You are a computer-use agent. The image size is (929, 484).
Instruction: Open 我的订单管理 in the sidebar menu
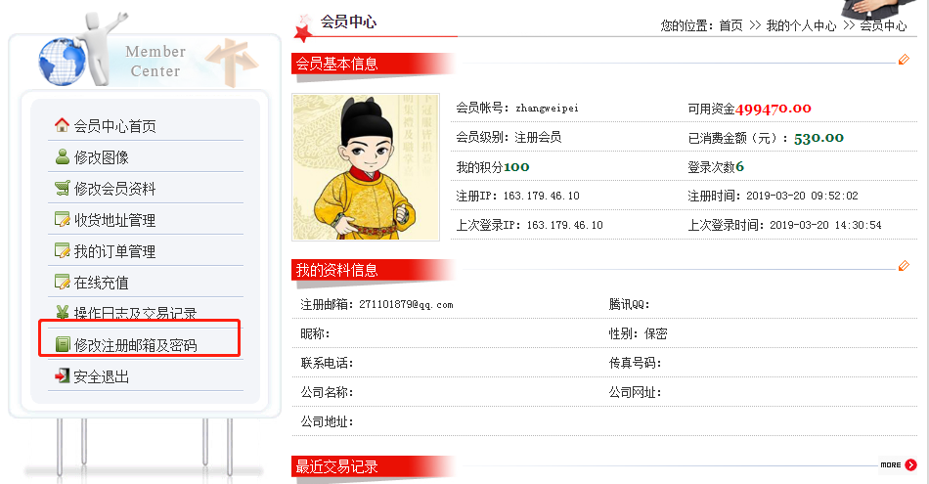pos(115,251)
